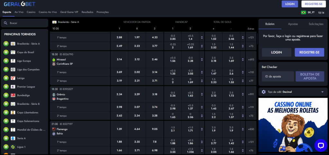Screen dimensions: 329x155
Task: Expand handicap lines for Flamengo match
Action: 202,129
